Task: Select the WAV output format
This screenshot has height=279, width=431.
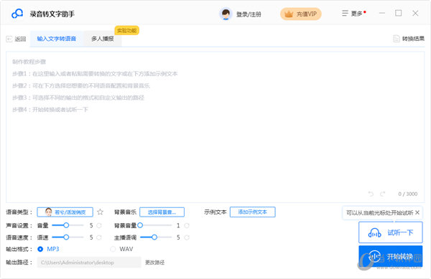Action: point(121,249)
